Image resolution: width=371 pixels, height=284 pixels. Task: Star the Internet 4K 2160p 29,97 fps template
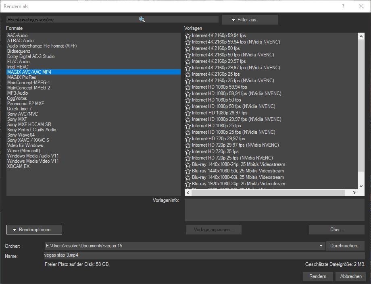pos(188,61)
